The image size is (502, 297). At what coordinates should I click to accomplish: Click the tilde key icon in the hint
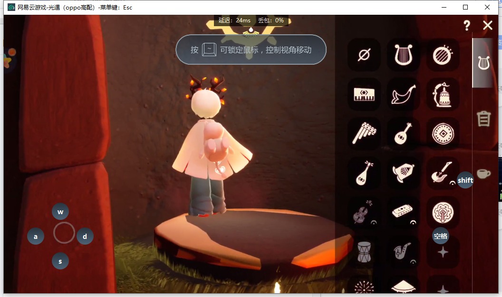click(x=209, y=49)
